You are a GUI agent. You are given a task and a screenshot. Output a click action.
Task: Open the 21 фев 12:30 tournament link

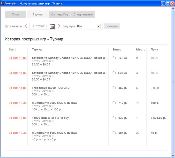click(18, 133)
